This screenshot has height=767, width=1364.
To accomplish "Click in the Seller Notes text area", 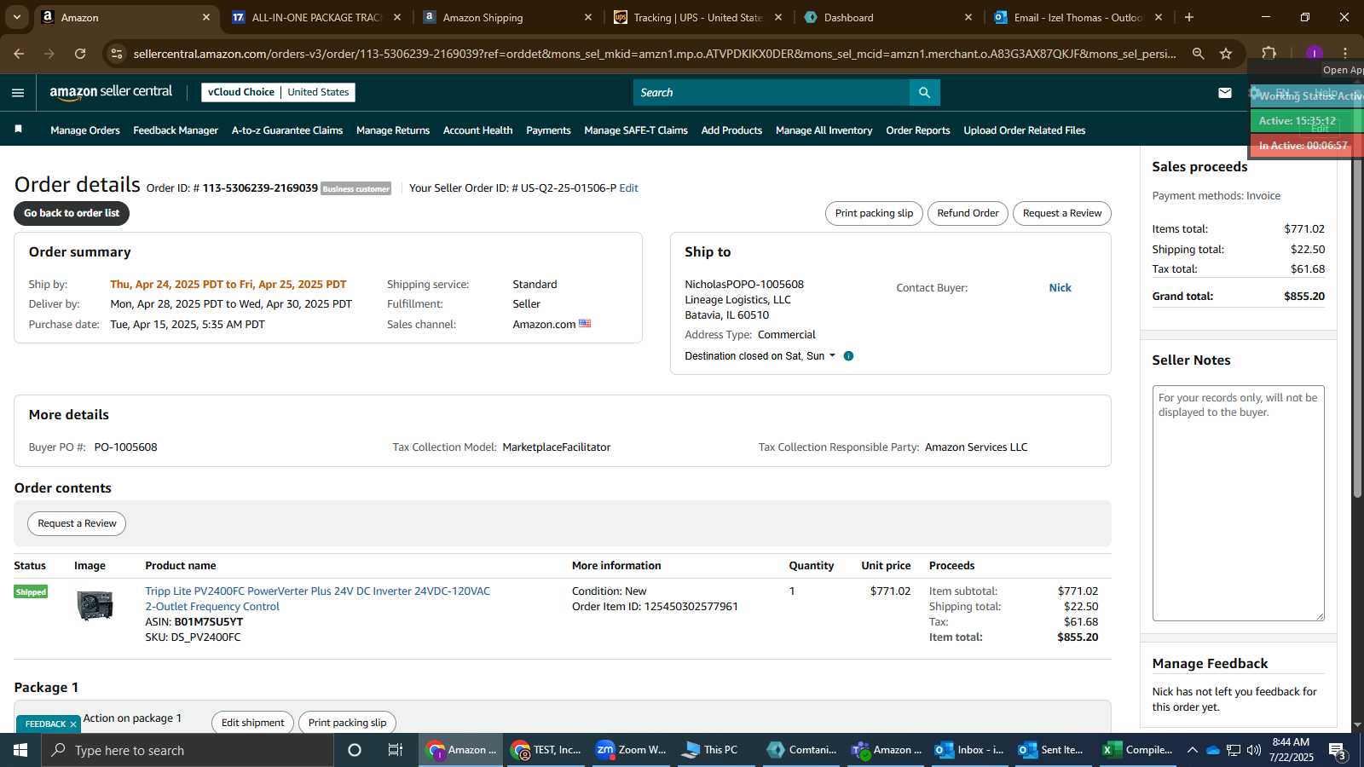I will (1238, 503).
